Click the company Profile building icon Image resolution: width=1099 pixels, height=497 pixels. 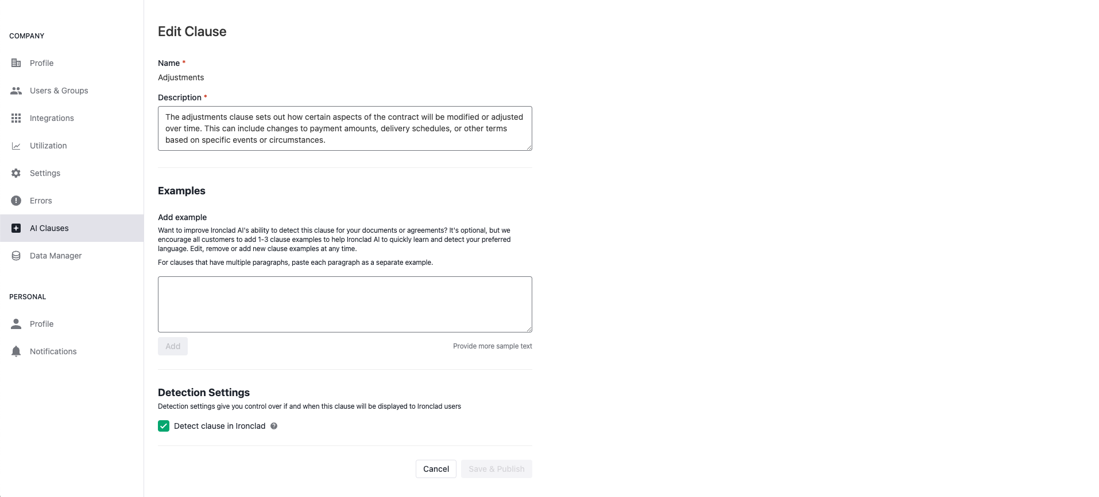point(16,63)
